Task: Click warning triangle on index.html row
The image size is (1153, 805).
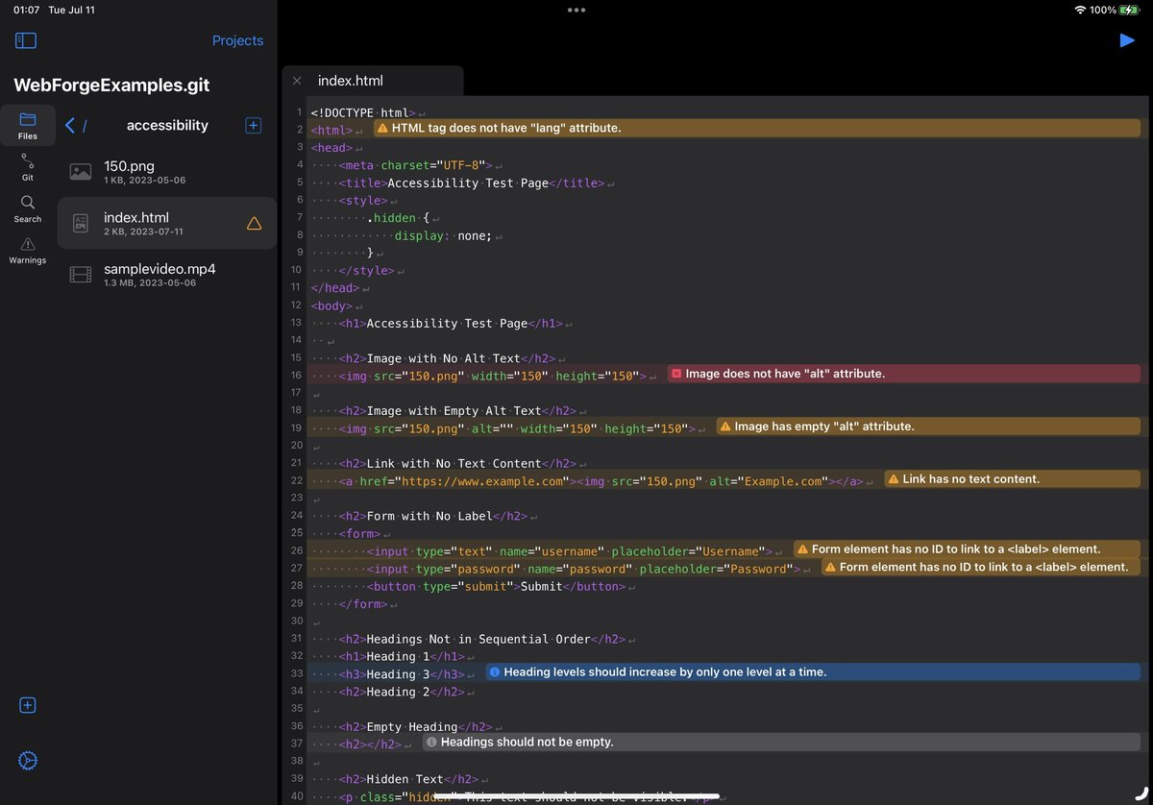Action: 254,224
